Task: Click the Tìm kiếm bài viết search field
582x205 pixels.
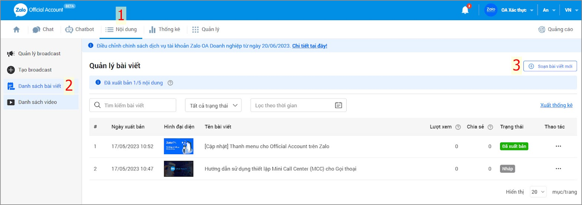Action: (133, 105)
